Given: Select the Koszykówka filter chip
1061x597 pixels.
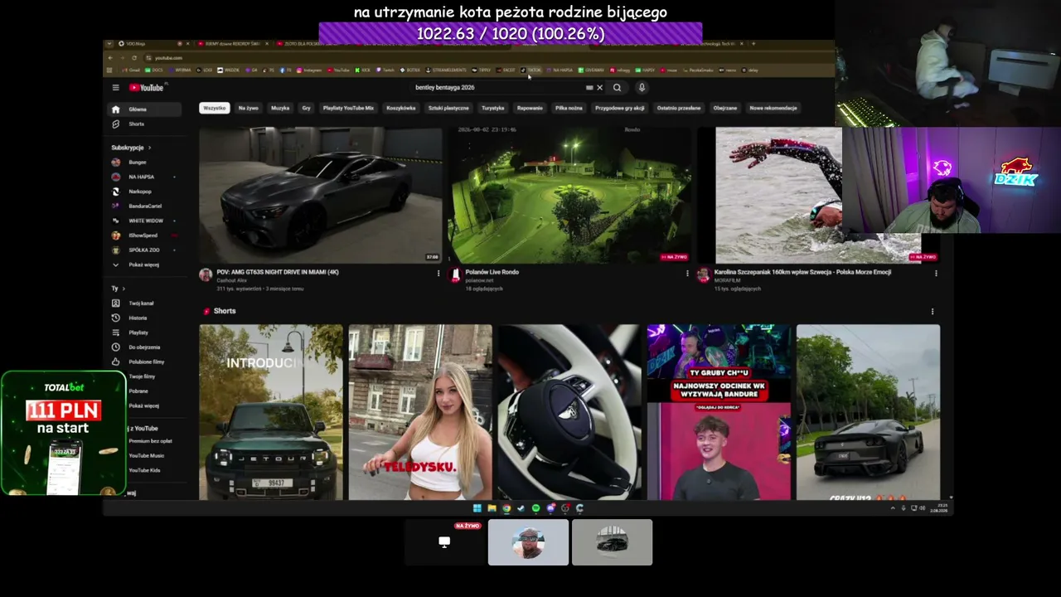Looking at the screenshot, I should click(401, 108).
